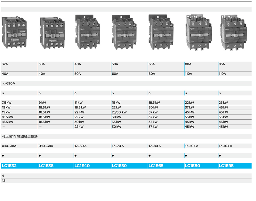Click the bullet dot in LC1E95 column
The image size is (256, 201).
click(x=220, y=156)
